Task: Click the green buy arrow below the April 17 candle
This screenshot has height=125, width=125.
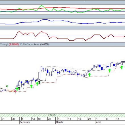Action: coord(122,68)
